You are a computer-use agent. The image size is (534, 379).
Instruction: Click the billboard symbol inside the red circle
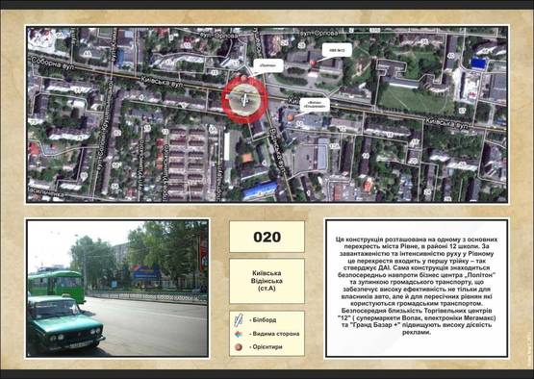[243, 99]
